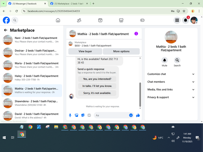Open the Desirae conversation
This screenshot has width=203, height=152.
[x=32, y=52]
